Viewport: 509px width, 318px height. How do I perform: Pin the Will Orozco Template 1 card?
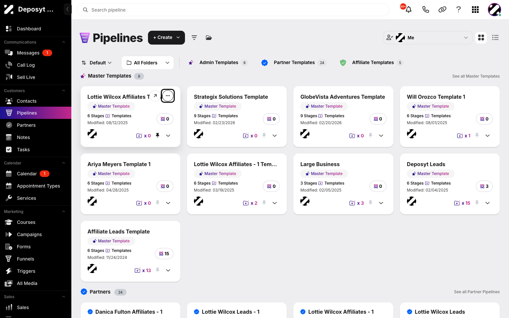click(x=477, y=135)
